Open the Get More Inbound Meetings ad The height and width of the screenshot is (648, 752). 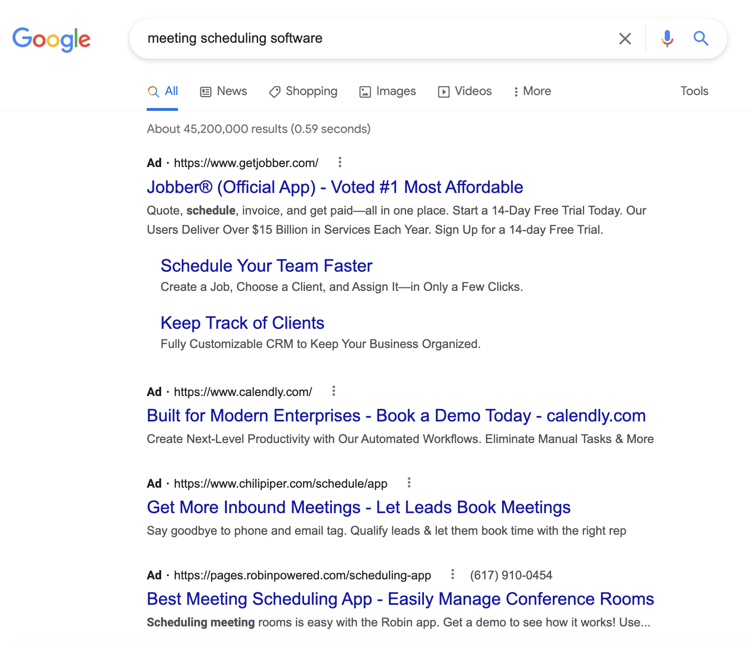pyautogui.click(x=359, y=507)
